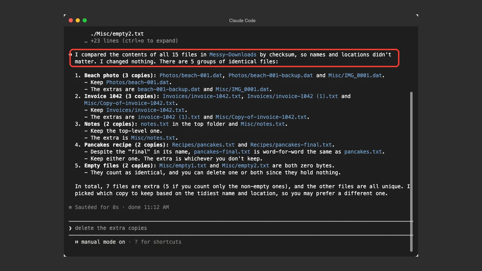The width and height of the screenshot is (482, 271).
Task: Click the 'Claude Code' window title
Action: [242, 20]
